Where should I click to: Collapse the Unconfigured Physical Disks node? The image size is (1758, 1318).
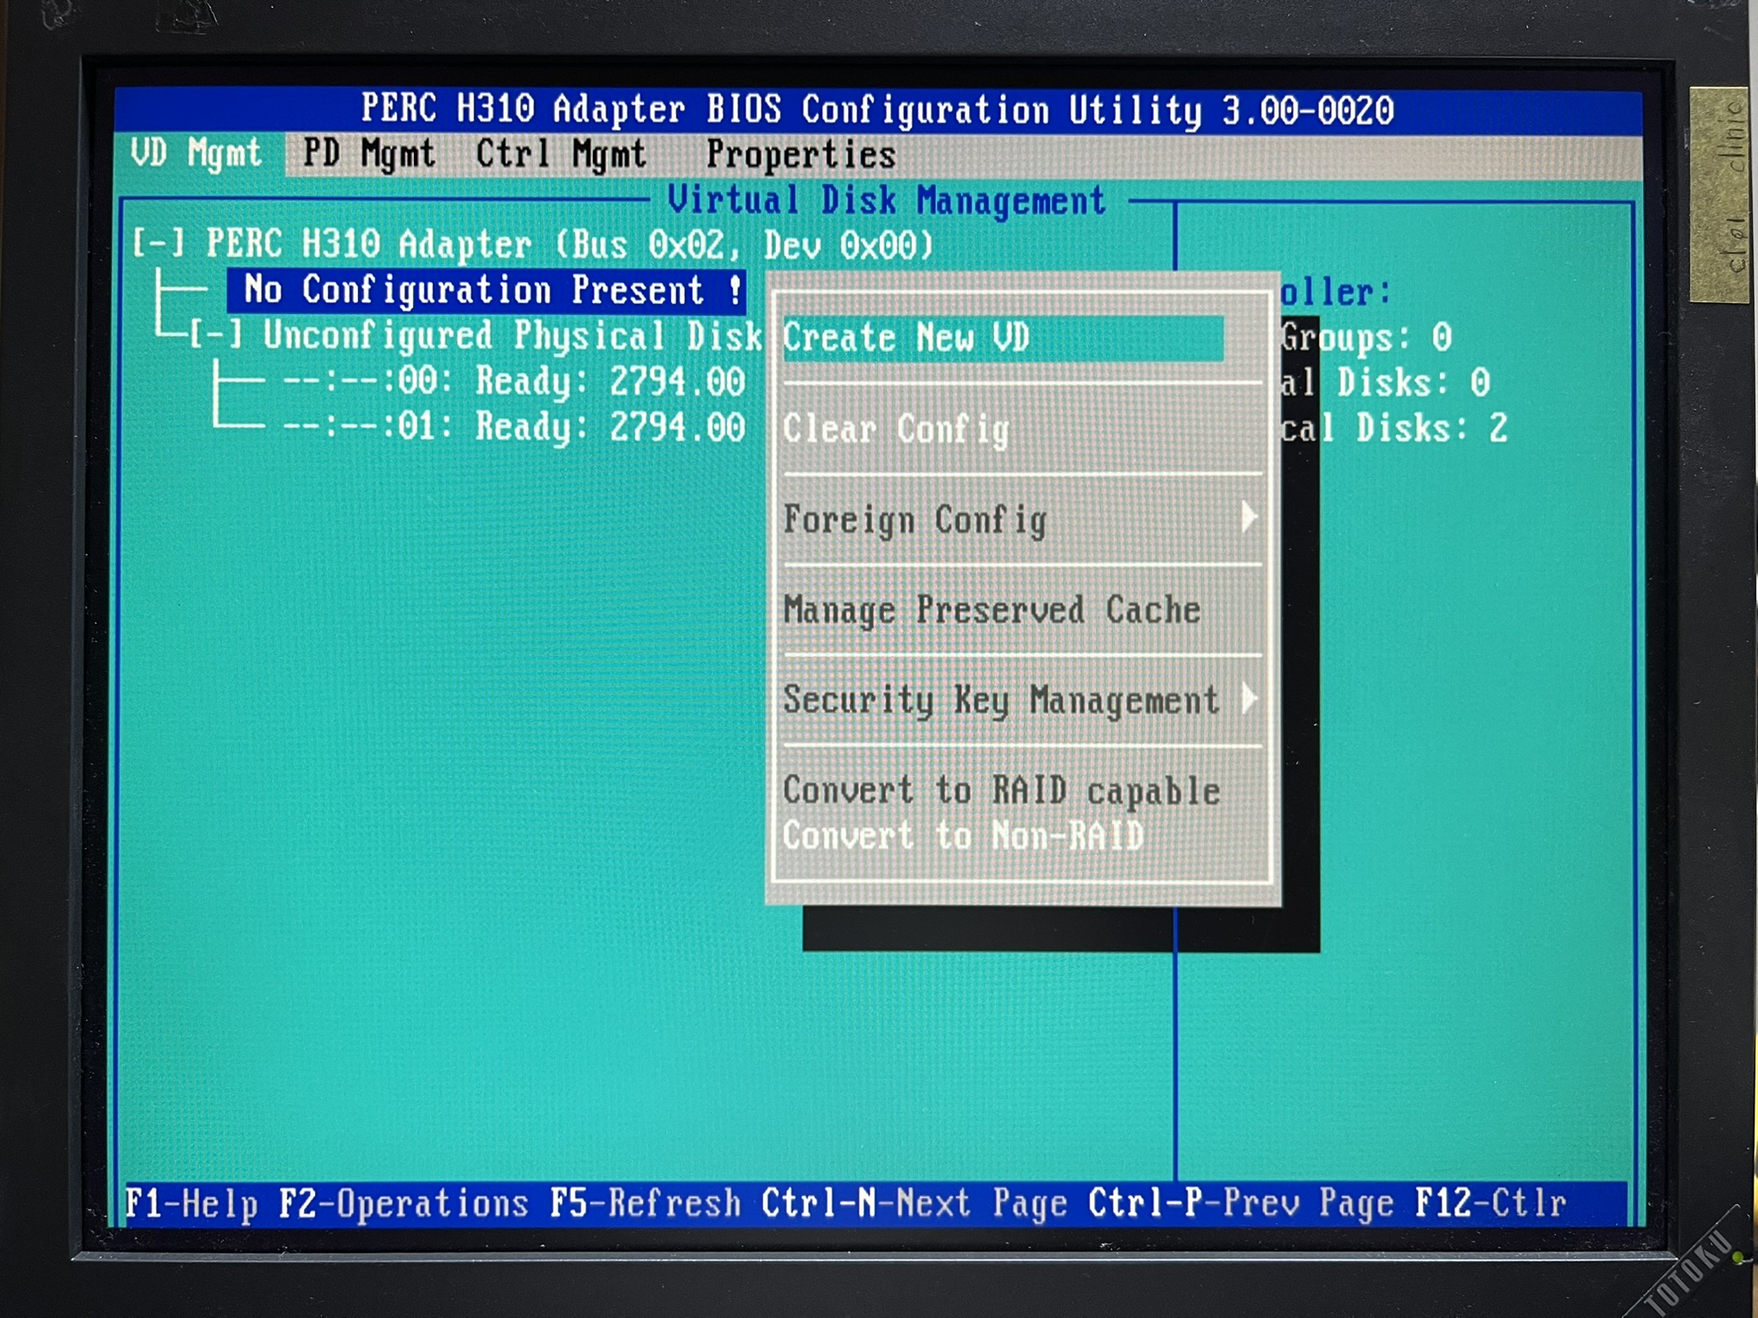tap(215, 335)
